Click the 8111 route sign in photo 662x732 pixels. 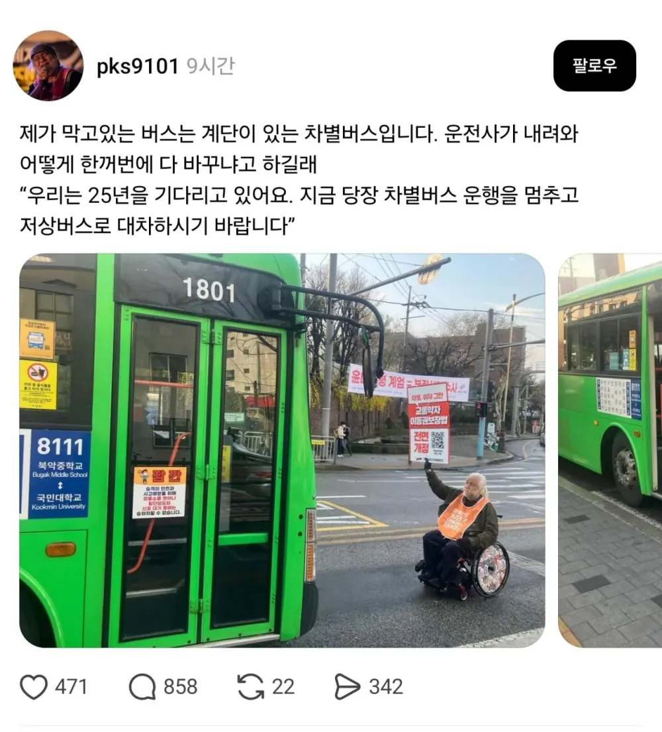point(56,474)
